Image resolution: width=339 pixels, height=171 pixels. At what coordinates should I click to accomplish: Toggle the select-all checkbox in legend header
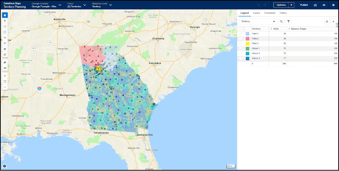coord(240,28)
